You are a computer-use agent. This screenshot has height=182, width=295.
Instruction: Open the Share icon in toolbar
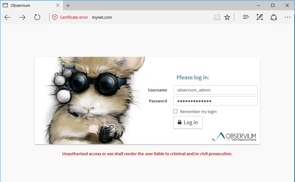coord(273,17)
